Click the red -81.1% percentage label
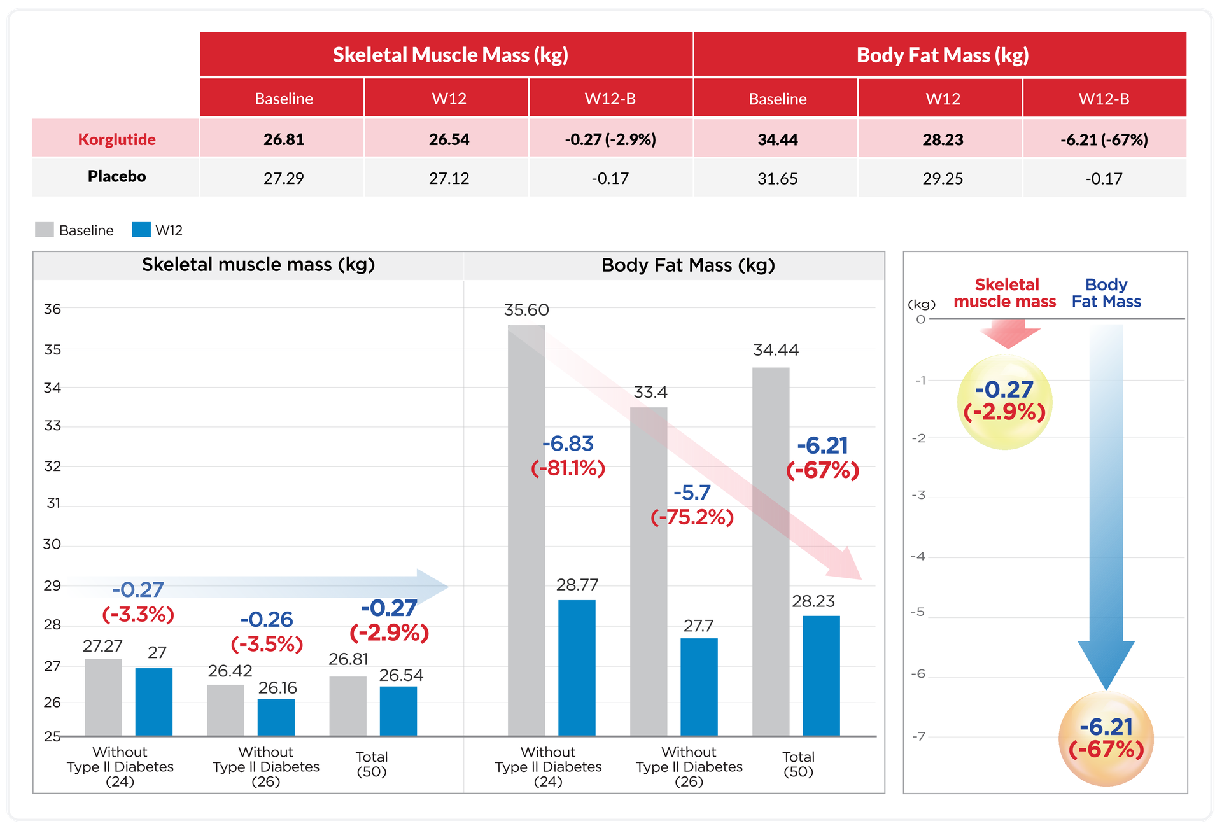This screenshot has width=1222, height=833. click(568, 468)
